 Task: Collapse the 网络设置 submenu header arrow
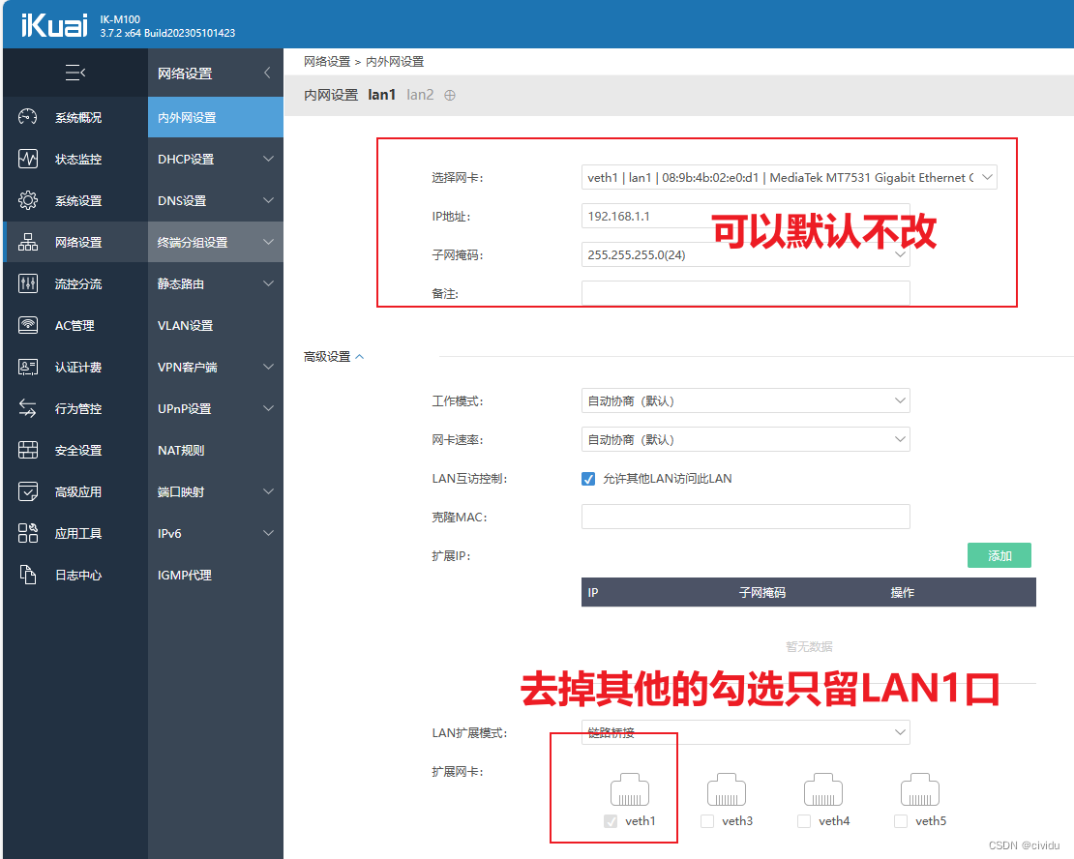click(x=267, y=73)
